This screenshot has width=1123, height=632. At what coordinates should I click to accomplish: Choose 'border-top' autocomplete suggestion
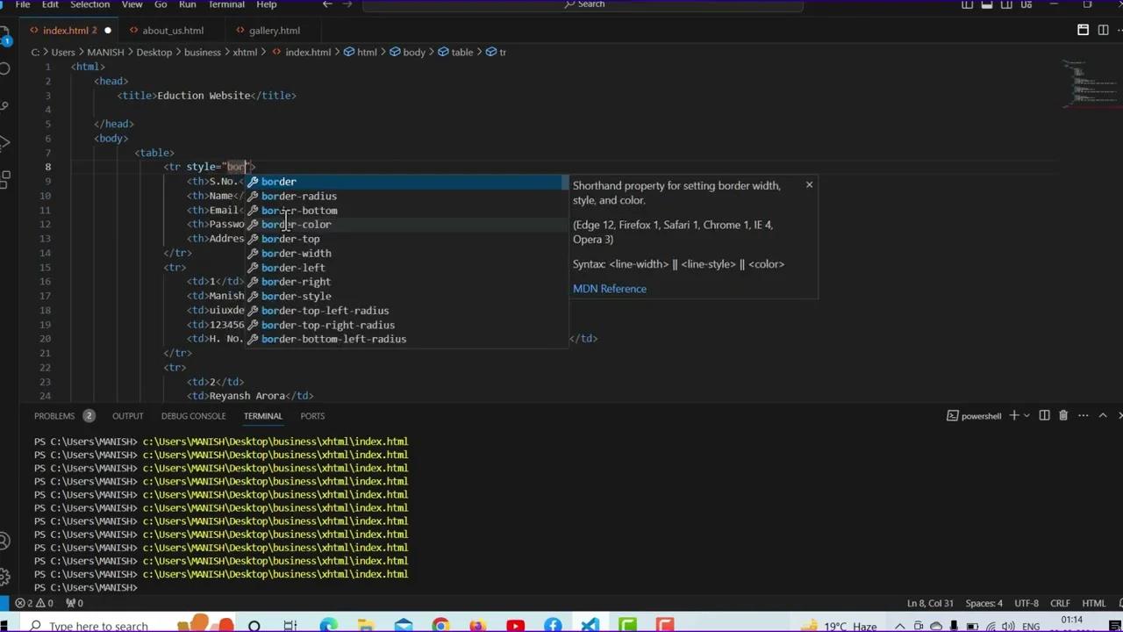(x=406, y=239)
